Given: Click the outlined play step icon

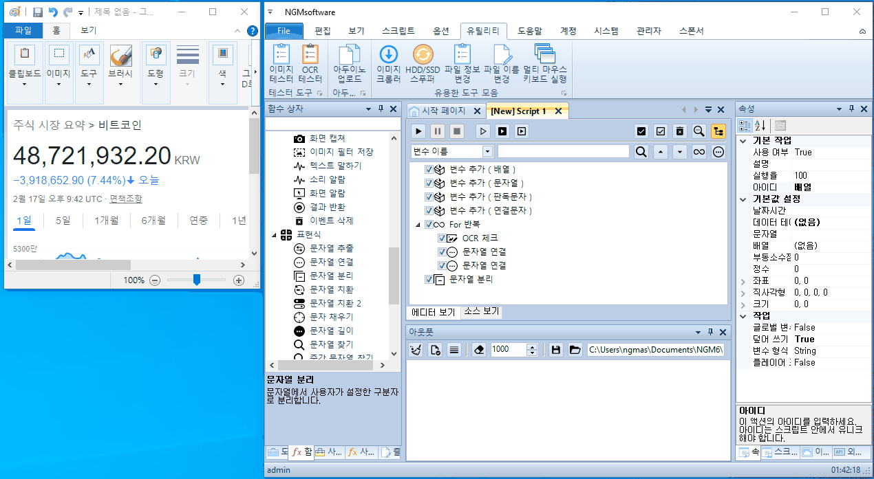Looking at the screenshot, I should (x=483, y=131).
